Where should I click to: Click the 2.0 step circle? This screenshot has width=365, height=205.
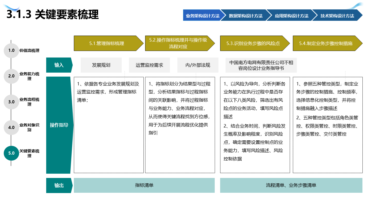[11, 76]
